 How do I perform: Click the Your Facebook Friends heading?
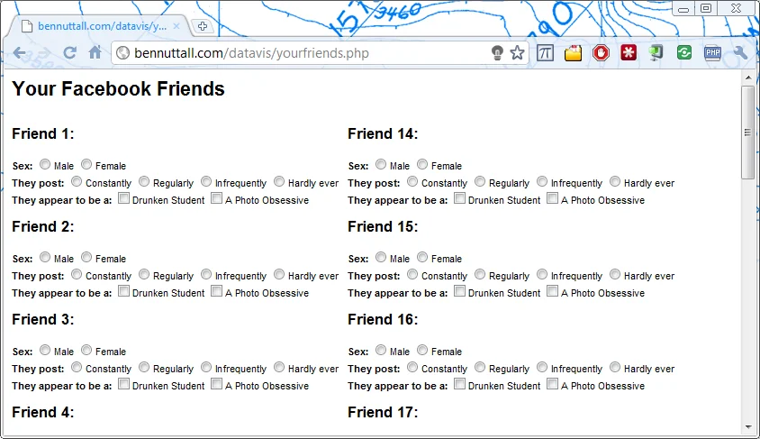click(x=118, y=88)
